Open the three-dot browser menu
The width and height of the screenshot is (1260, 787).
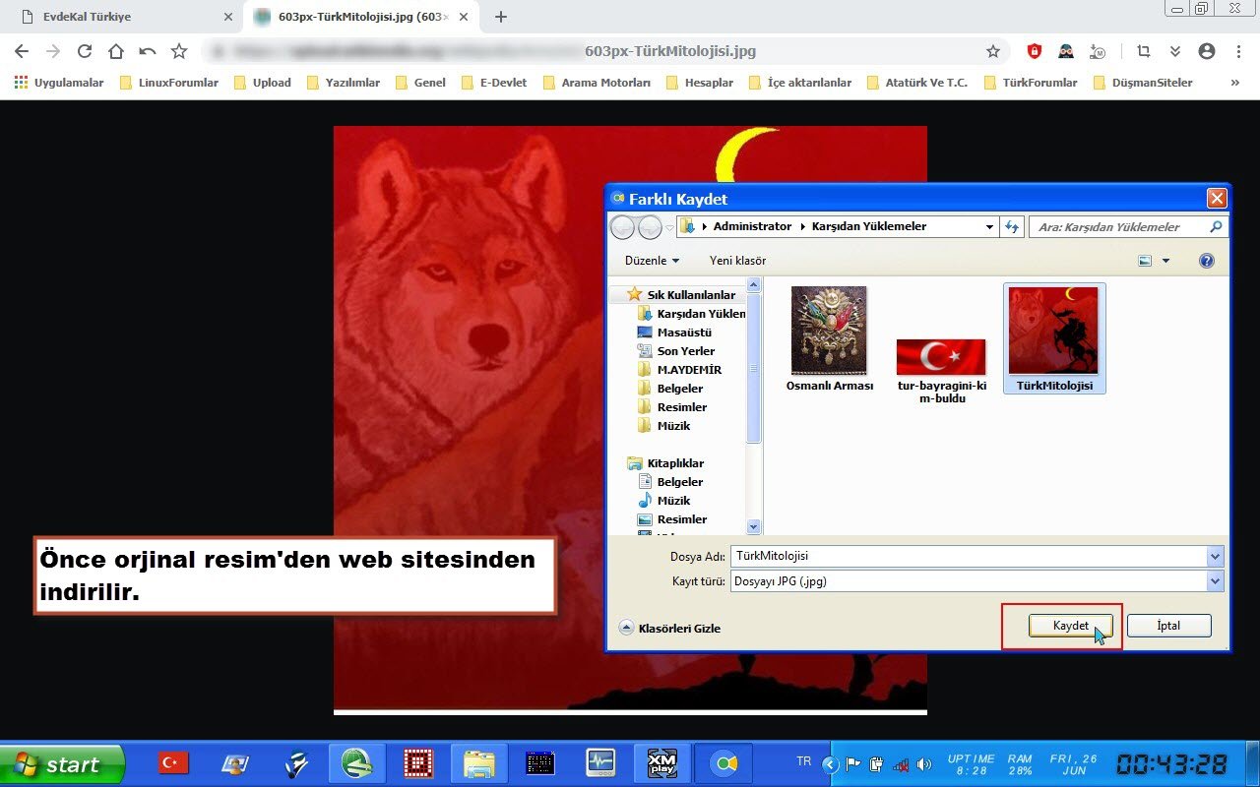[1238, 51]
